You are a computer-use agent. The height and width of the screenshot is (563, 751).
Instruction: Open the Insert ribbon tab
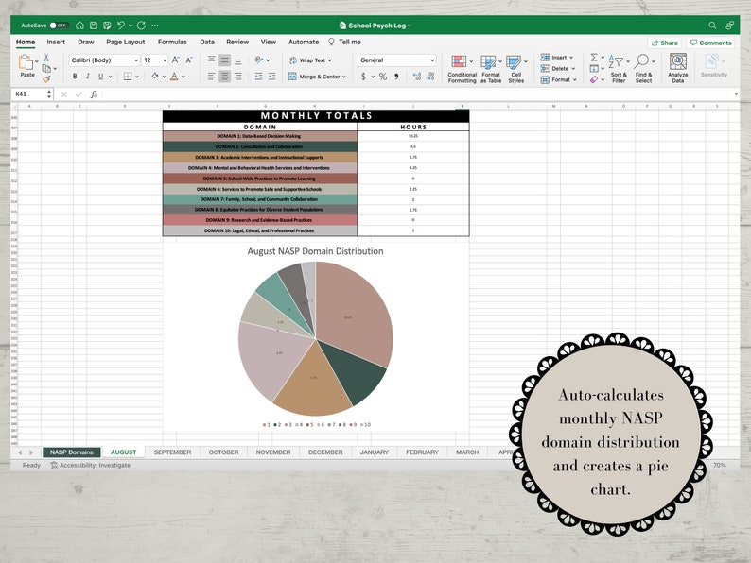(x=56, y=43)
